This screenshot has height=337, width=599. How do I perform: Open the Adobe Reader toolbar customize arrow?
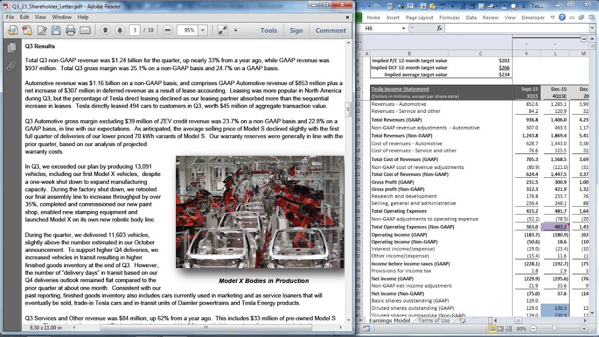tap(235, 30)
